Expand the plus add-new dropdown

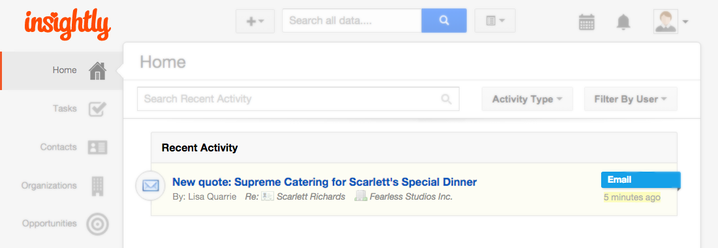[x=255, y=21]
